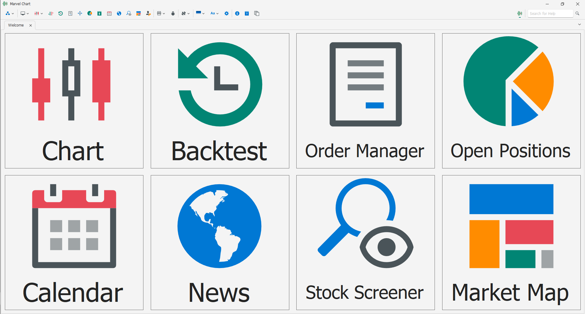Open the network connection toolbar dropdown
The height and width of the screenshot is (314, 585).
point(10,13)
